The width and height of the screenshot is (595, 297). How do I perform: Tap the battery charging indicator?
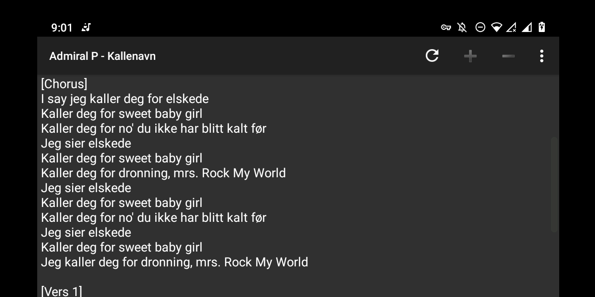tap(542, 27)
